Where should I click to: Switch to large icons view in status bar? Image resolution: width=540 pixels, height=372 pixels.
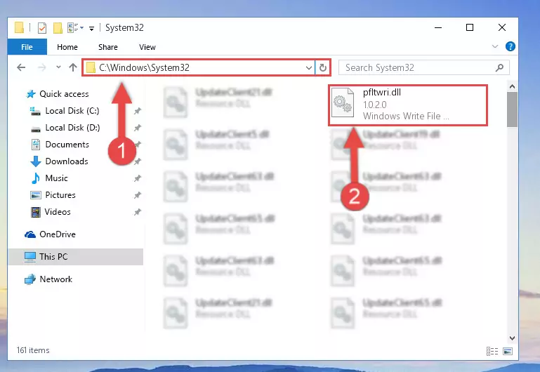[x=508, y=352]
